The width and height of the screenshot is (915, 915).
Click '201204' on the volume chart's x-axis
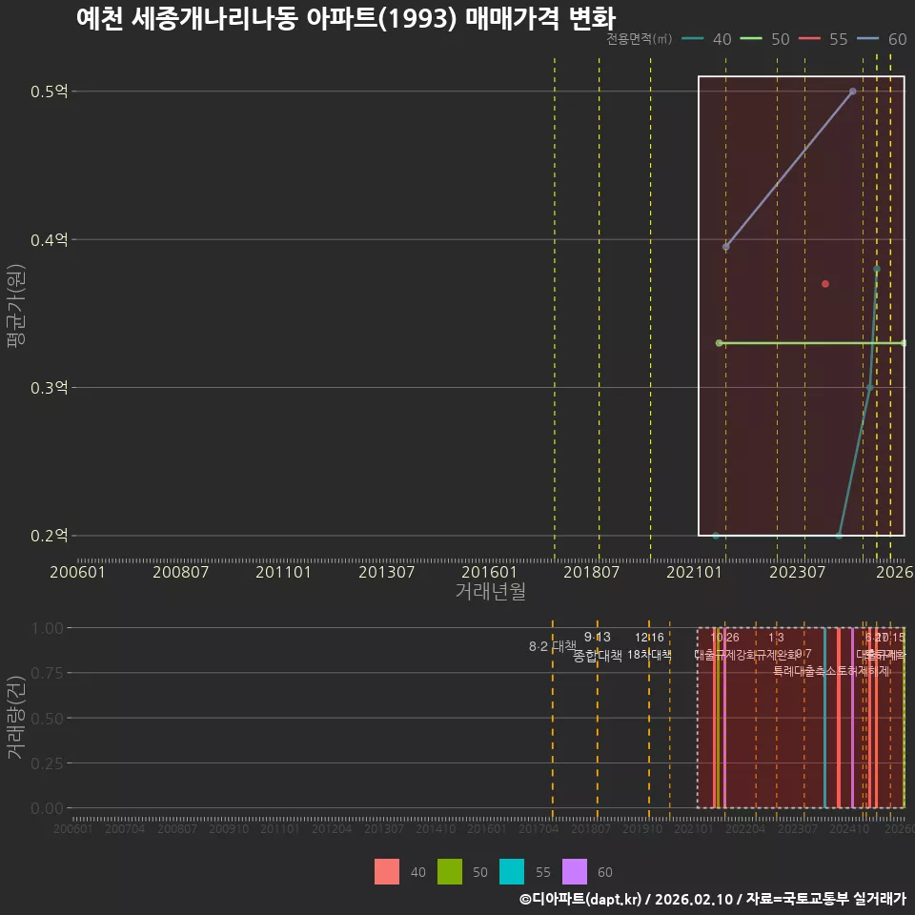pyautogui.click(x=332, y=828)
